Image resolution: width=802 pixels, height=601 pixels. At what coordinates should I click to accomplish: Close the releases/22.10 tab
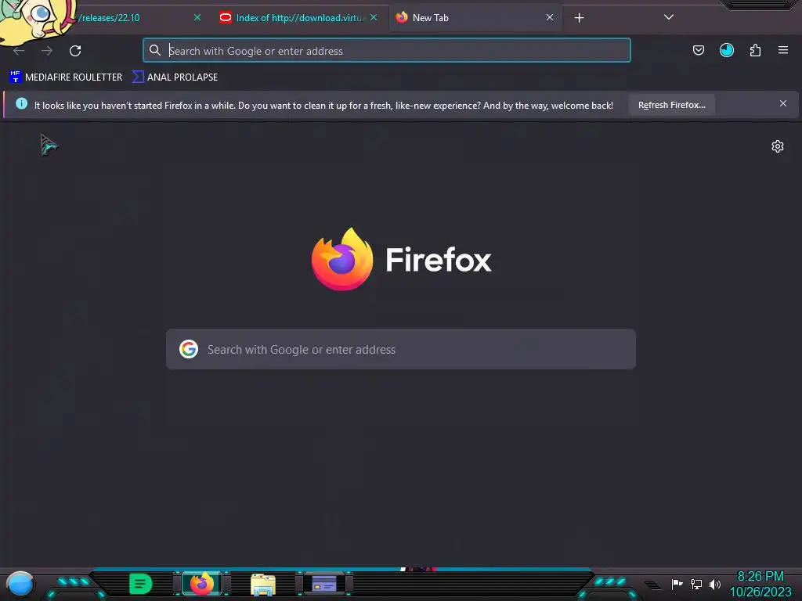197,17
